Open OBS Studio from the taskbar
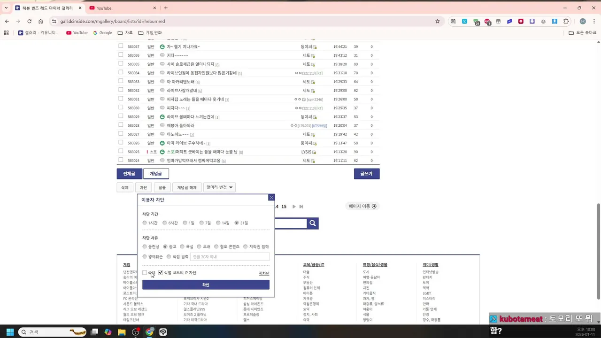 point(136,332)
